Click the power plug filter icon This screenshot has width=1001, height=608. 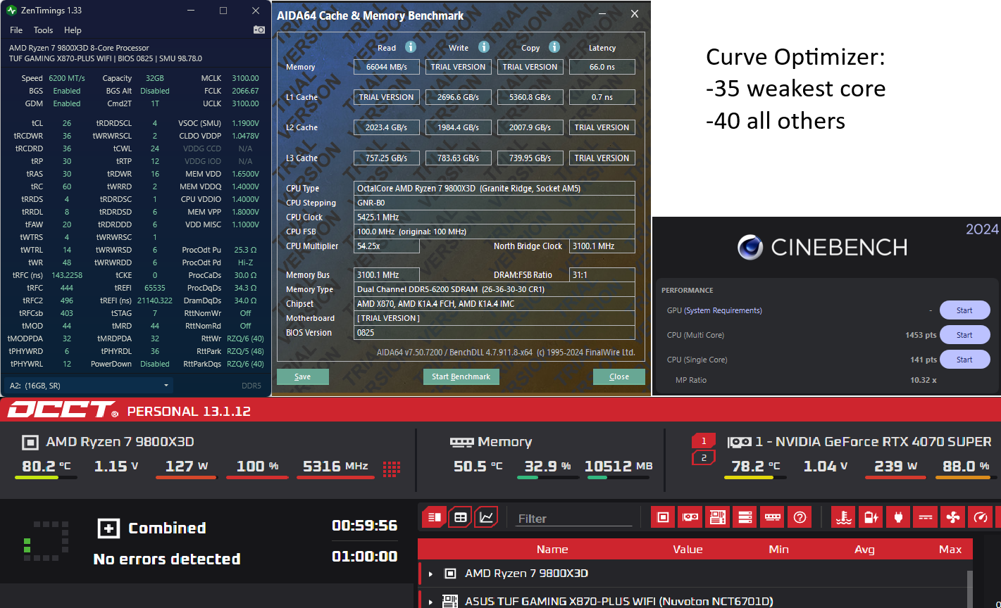point(898,517)
